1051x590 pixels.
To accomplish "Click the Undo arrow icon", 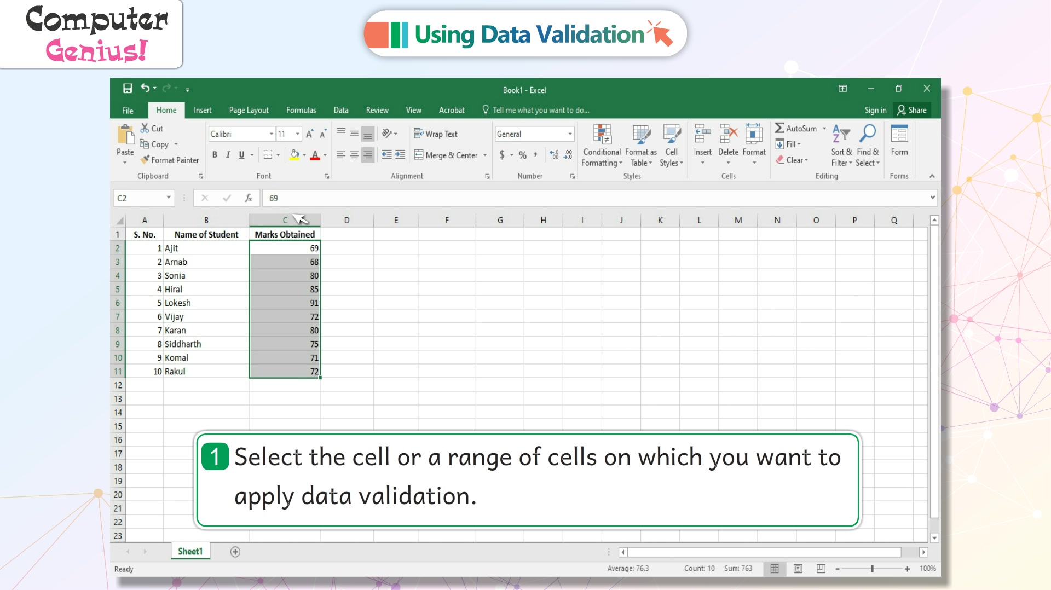I will [x=145, y=88].
